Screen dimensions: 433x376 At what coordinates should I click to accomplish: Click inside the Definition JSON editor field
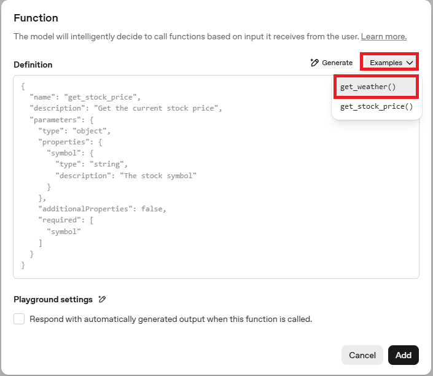coord(216,177)
